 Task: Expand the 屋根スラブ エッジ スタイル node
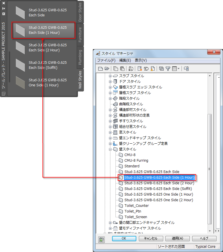tap(110, 87)
